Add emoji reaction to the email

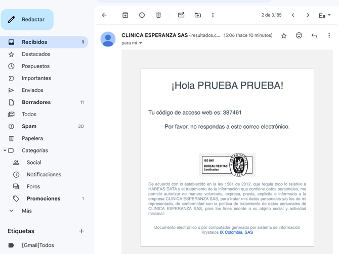[299, 36]
